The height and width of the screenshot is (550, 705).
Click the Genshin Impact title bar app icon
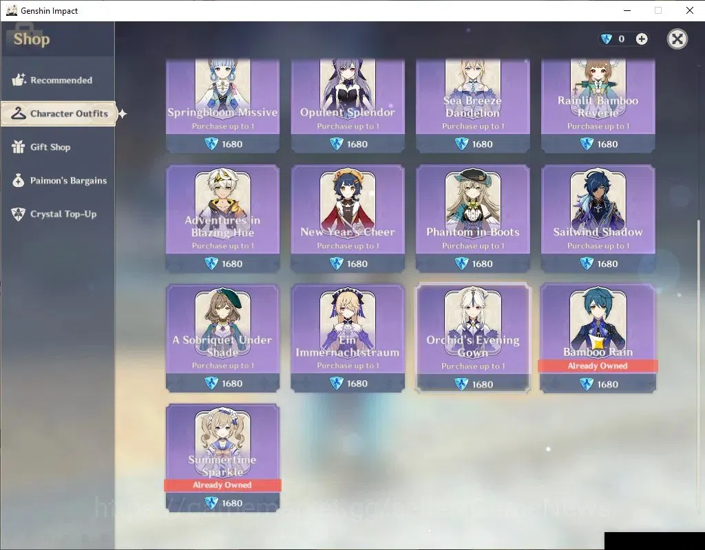pyautogui.click(x=11, y=10)
